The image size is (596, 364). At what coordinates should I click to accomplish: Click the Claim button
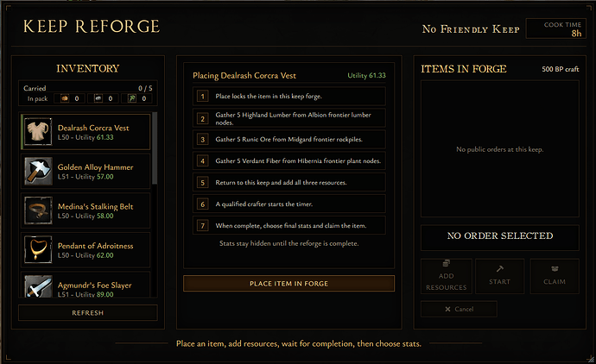tap(555, 276)
